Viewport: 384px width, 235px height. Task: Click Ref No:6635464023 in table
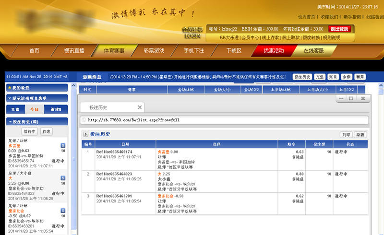click(114, 174)
